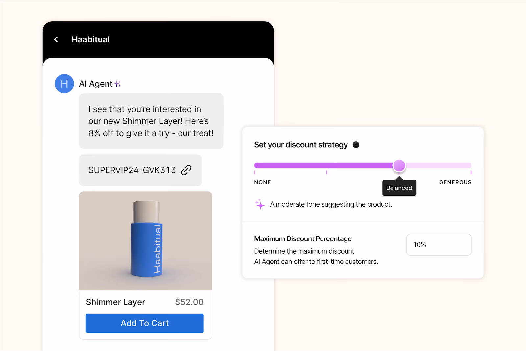Click the Haabitual title in the top bar
The image size is (526, 351).
[90, 39]
